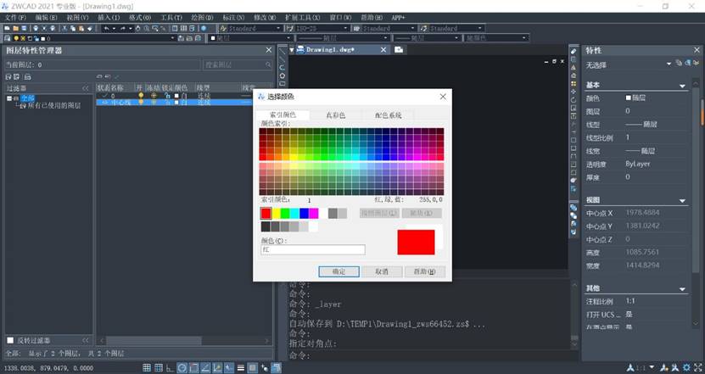Click the new drawing tab icon

[x=398, y=50]
